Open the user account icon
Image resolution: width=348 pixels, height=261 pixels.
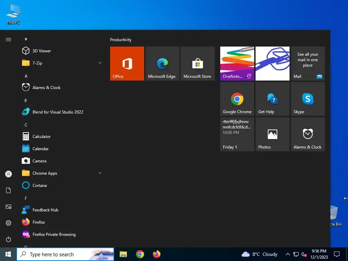click(8, 174)
